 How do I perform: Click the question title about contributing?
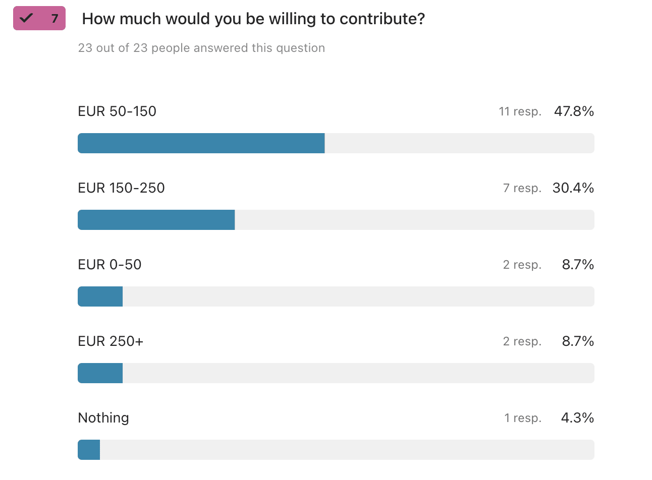click(253, 19)
